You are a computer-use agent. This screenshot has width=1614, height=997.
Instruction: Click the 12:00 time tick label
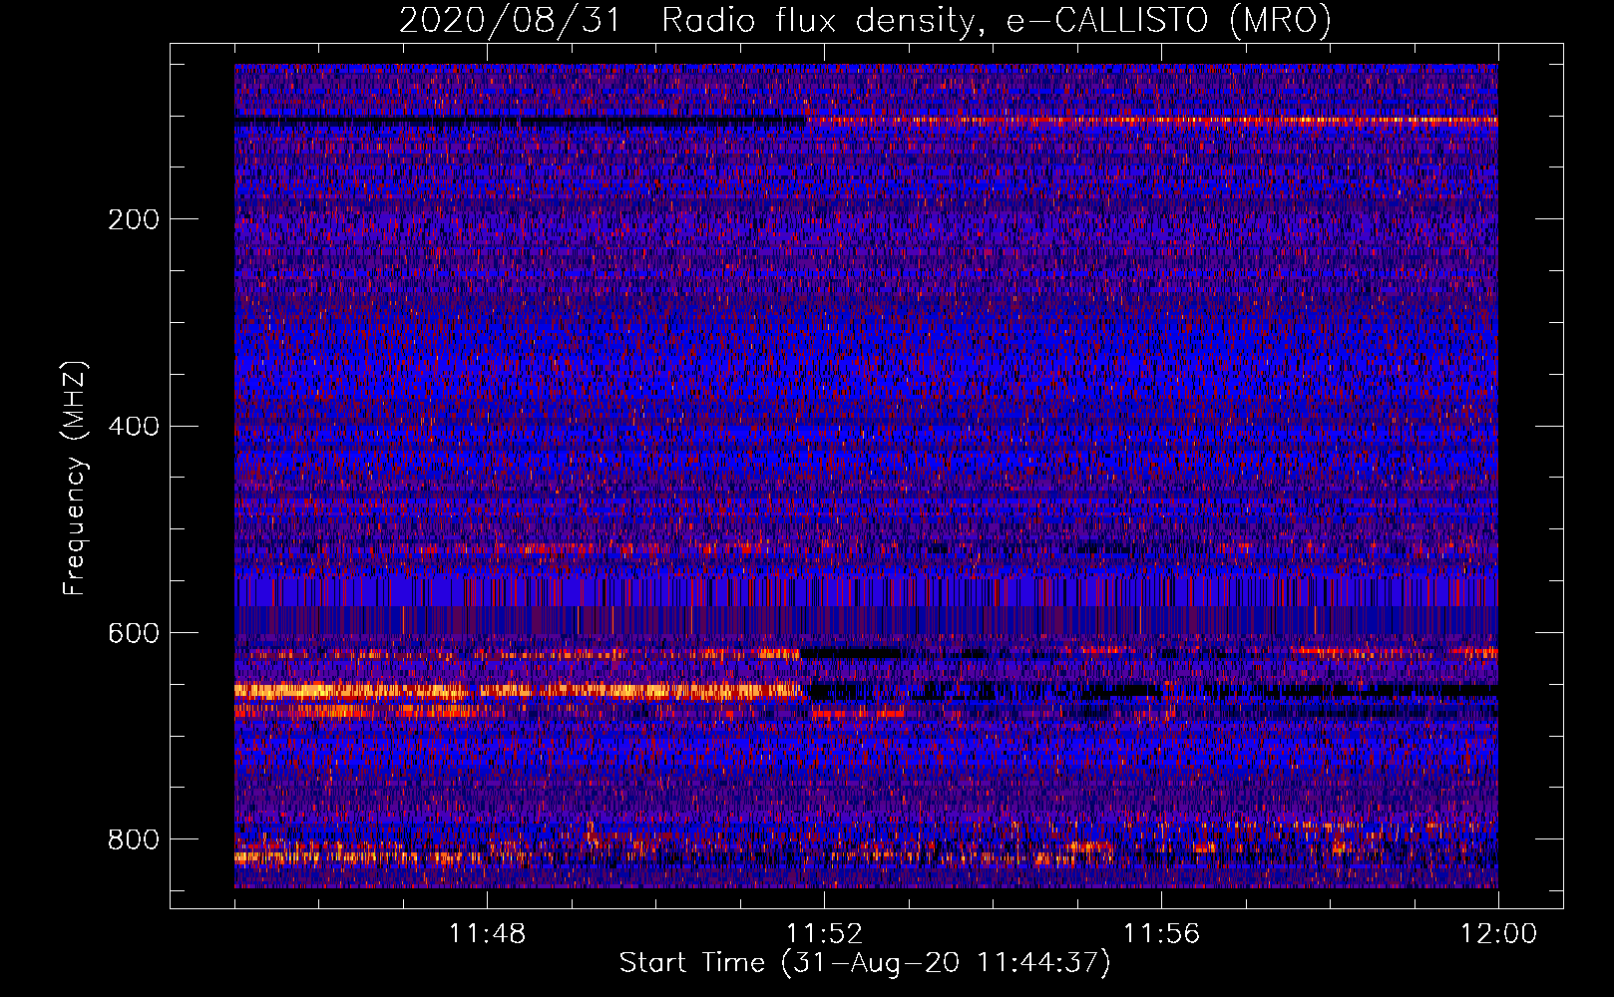1498,934
